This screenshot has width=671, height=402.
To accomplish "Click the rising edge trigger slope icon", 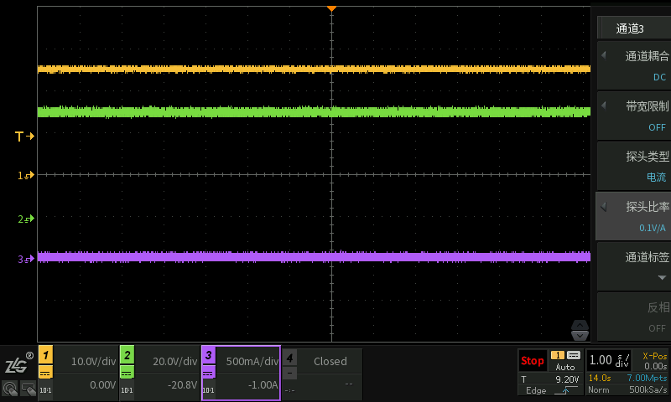I will click(565, 390).
